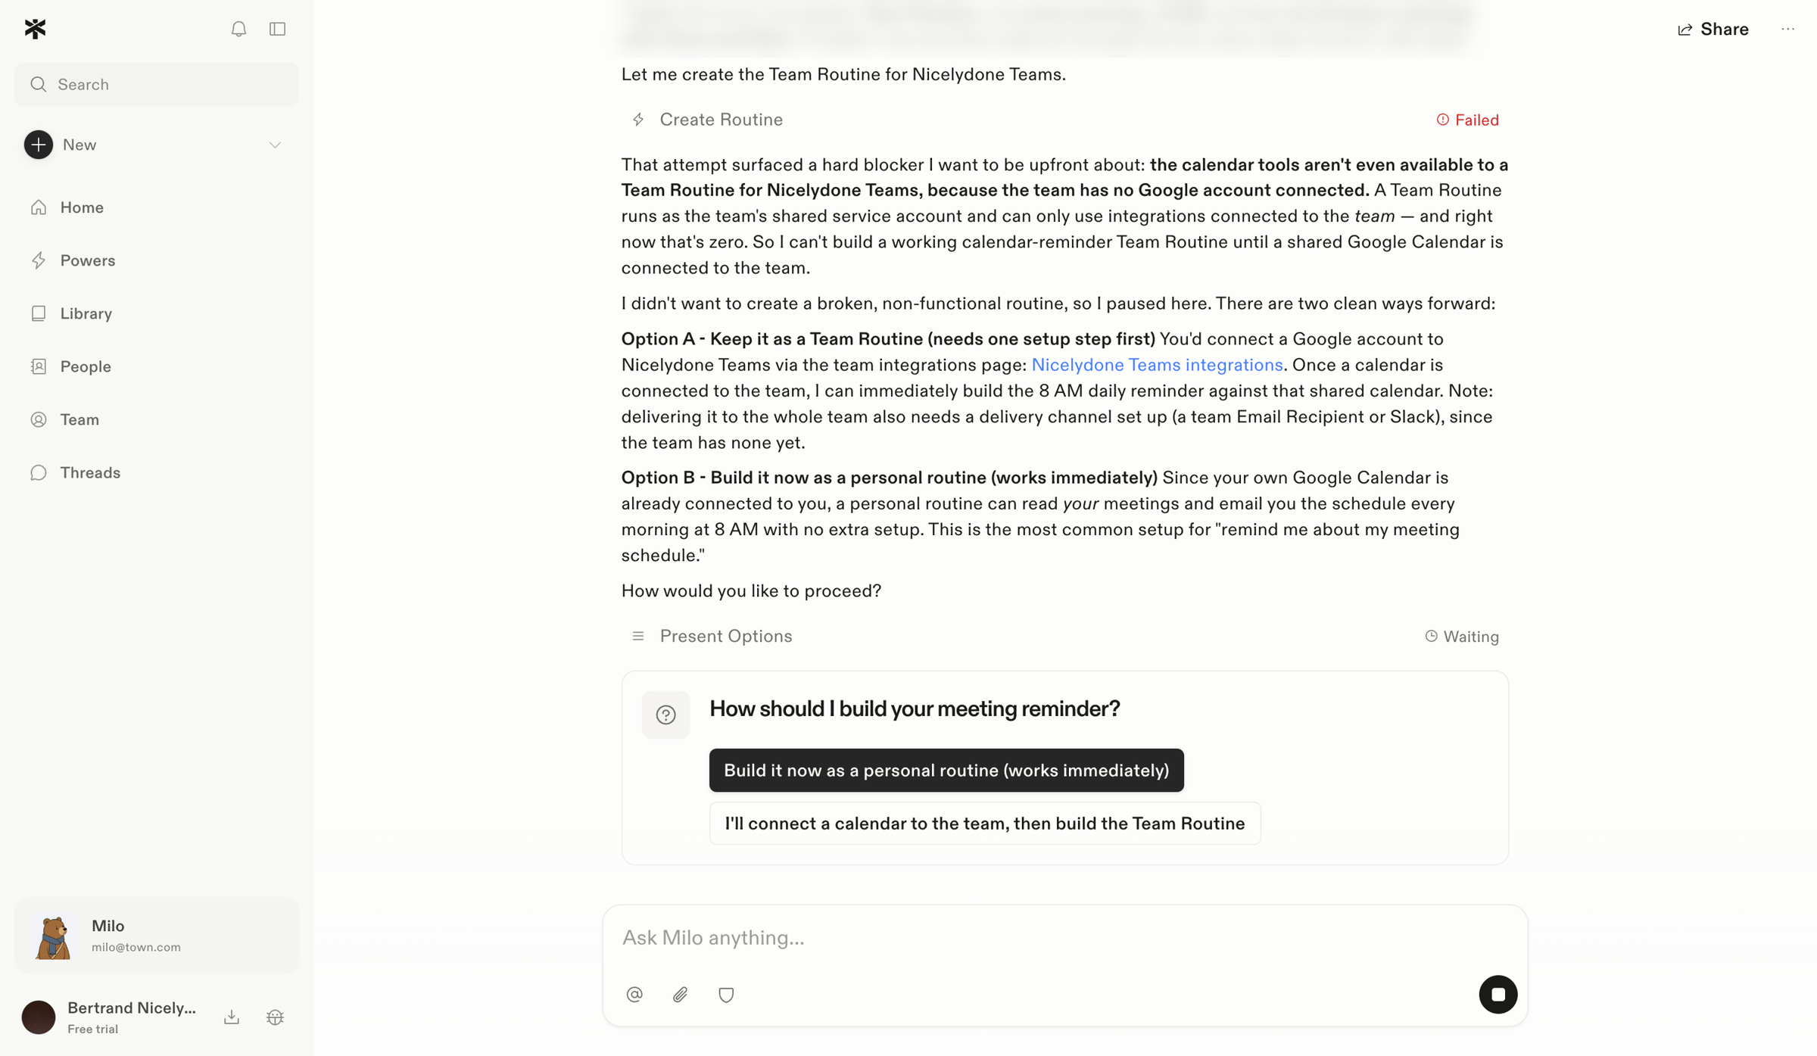Choose I'll connect a calendar option
The height and width of the screenshot is (1056, 1817).
click(x=984, y=823)
